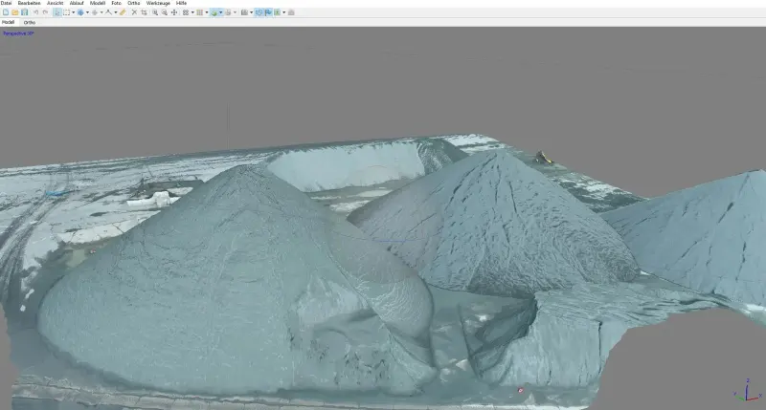Viewport: 766px width, 410px height.
Task: Expand the show images dropdown arrow
Action: click(x=283, y=12)
